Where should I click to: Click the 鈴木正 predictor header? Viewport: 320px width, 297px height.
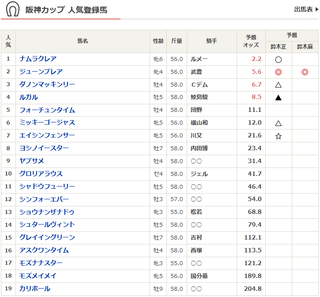[279, 46]
